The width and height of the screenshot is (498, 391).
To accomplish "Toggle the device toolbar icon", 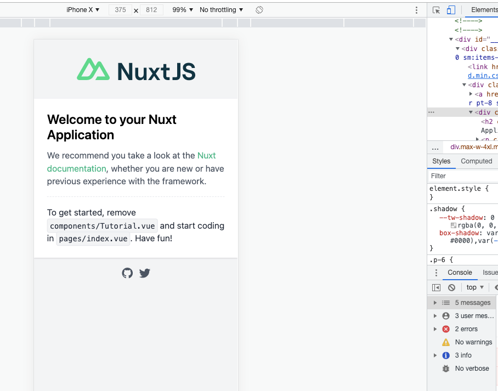I will pyautogui.click(x=451, y=10).
